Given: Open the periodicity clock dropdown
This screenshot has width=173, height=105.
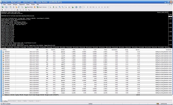Looking at the screenshot, I should (x=77, y=7).
